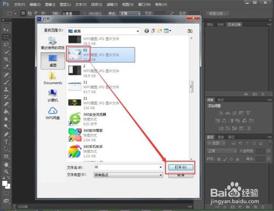Select the Move tool in toolbox
274x211 pixels.
coord(6,30)
